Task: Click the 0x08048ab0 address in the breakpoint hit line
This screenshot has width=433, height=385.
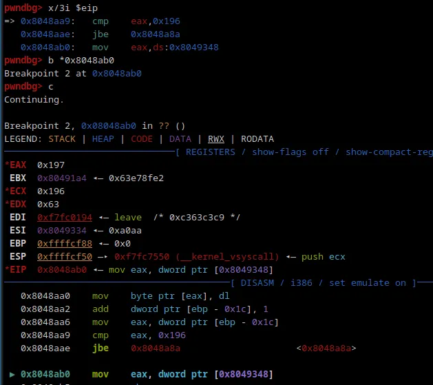Action: click(109, 126)
